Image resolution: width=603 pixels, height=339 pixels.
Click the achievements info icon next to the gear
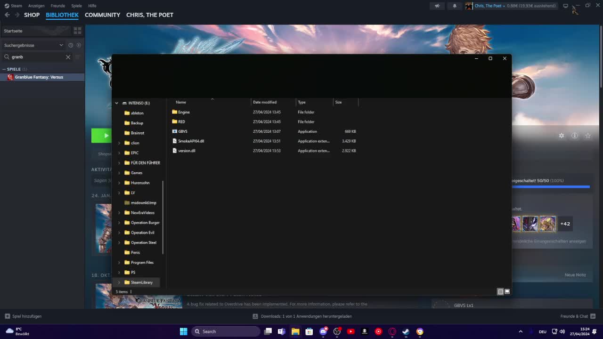click(x=575, y=136)
